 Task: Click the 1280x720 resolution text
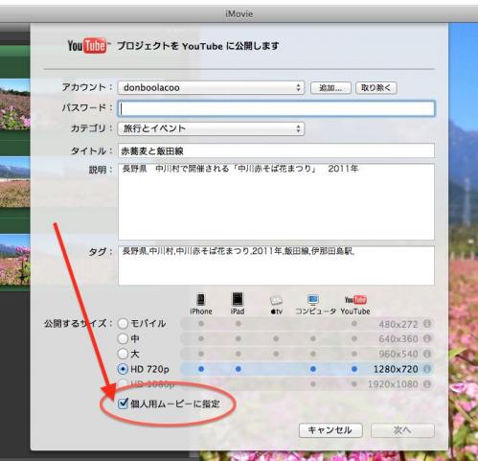(396, 369)
